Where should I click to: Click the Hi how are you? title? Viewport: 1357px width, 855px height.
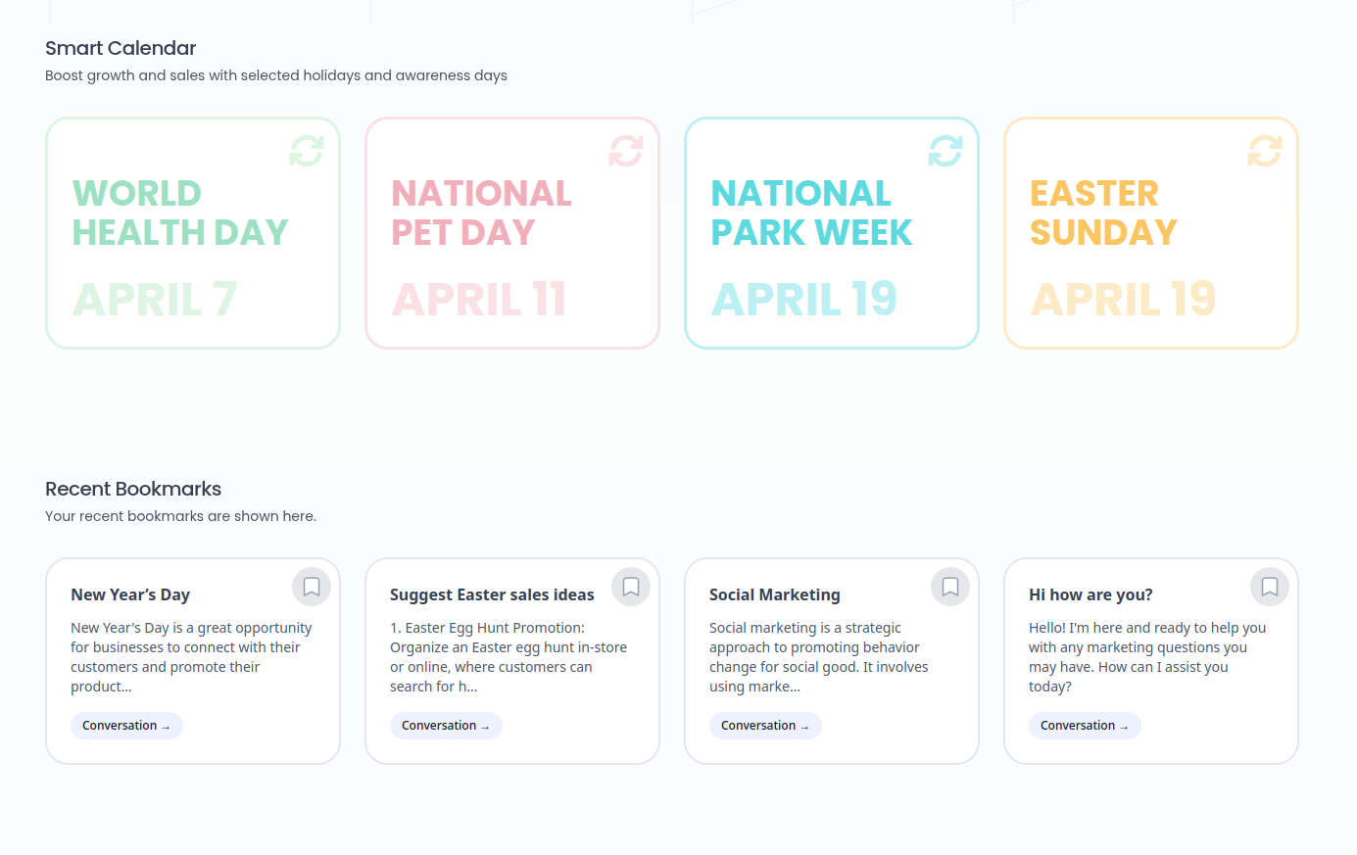[x=1090, y=594]
